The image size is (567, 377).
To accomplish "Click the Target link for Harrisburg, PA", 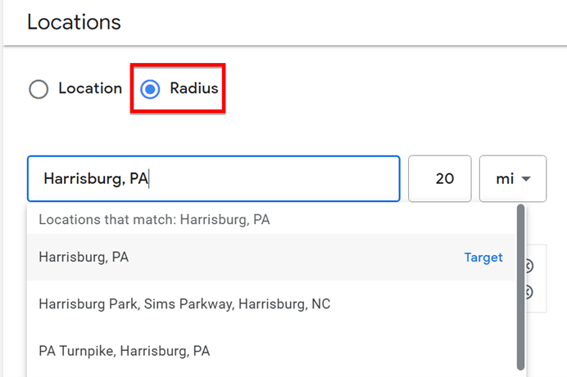I will (483, 258).
